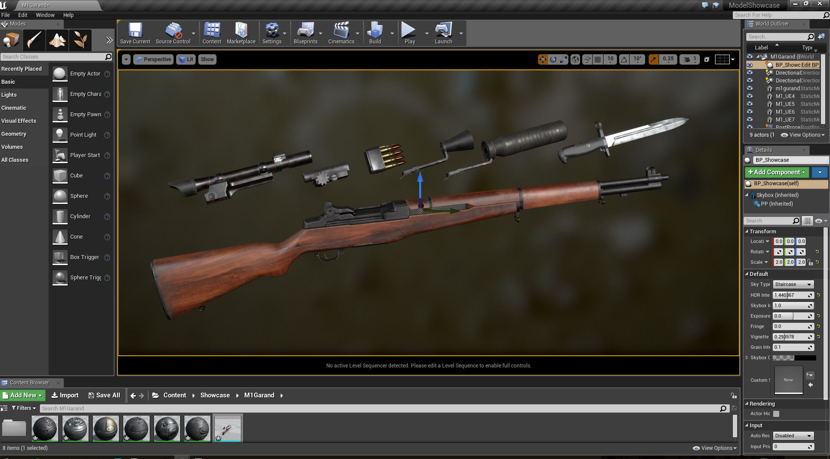Toggle visibility of M1_UE6 actor
830x459 pixels.
coord(750,112)
